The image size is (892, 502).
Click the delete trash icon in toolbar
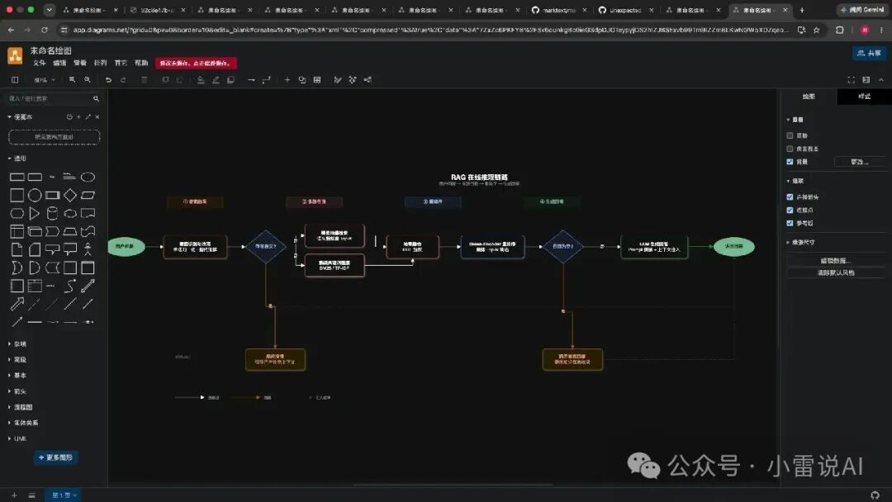click(145, 80)
